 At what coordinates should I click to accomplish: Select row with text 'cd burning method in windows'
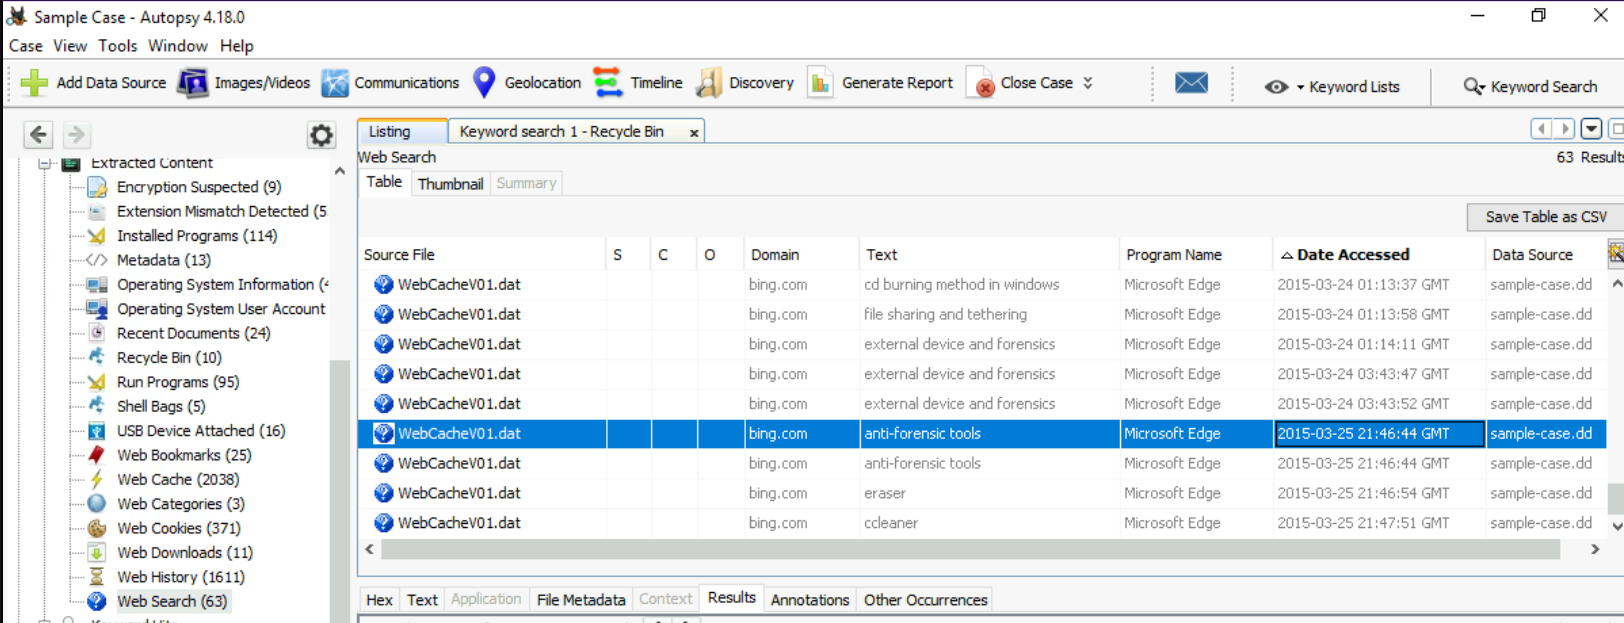tap(982, 284)
